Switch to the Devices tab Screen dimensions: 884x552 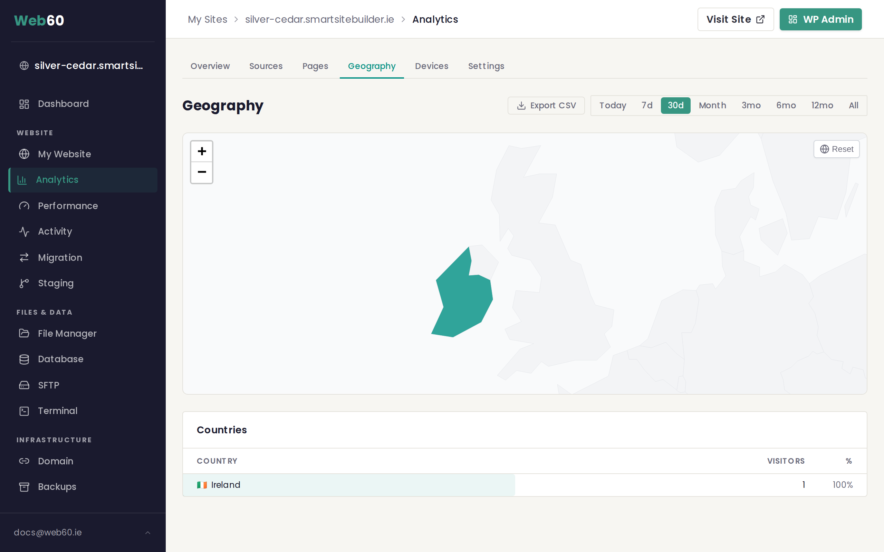(x=431, y=66)
